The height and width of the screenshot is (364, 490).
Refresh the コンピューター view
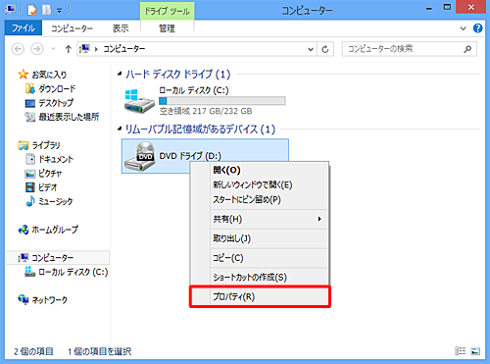click(x=325, y=49)
